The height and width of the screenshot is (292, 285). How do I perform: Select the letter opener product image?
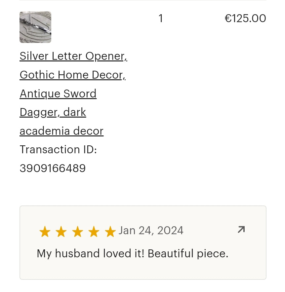(x=35, y=27)
